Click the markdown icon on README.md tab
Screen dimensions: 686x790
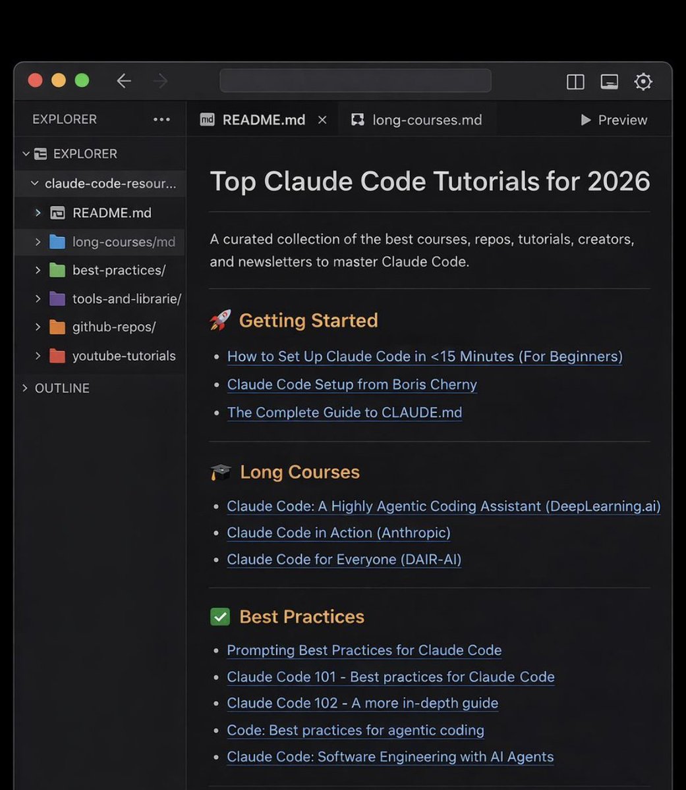click(x=208, y=120)
